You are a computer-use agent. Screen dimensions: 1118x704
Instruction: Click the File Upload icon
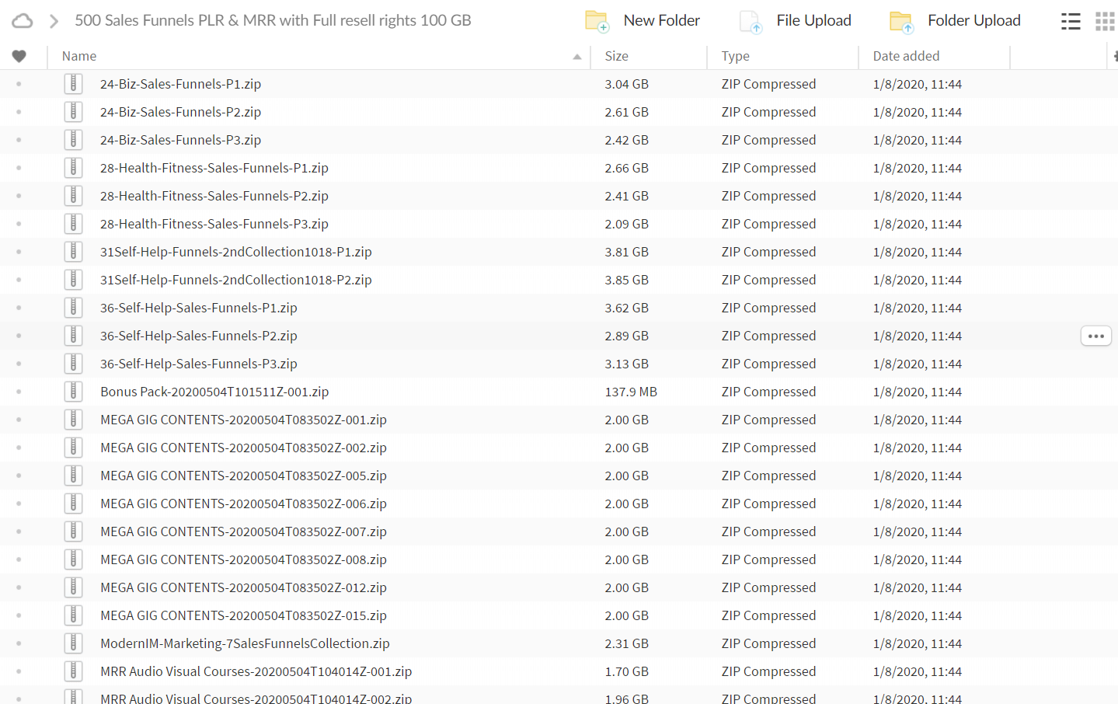tap(751, 21)
